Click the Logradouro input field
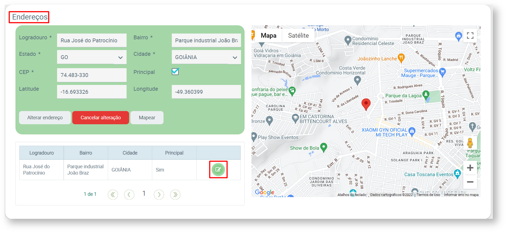This screenshot has width=506, height=232. (x=92, y=40)
